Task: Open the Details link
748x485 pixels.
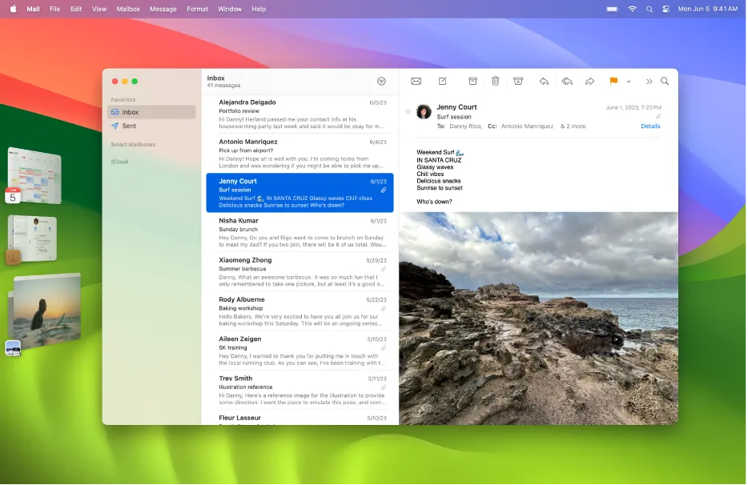Action: click(651, 126)
